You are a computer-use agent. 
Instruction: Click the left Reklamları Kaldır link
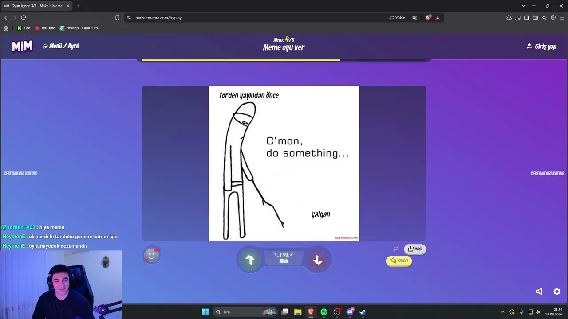point(20,174)
